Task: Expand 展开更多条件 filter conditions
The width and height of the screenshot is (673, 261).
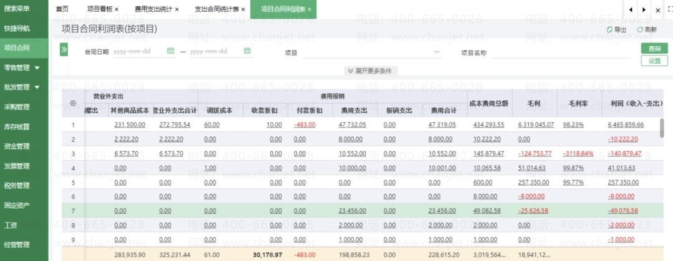Action: click(x=372, y=70)
